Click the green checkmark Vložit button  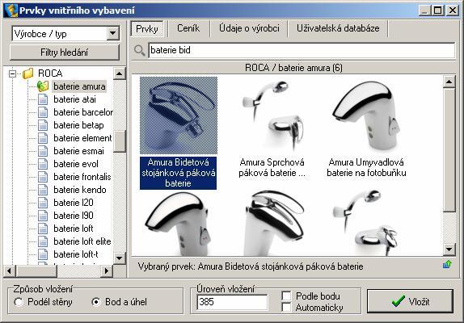(x=410, y=301)
